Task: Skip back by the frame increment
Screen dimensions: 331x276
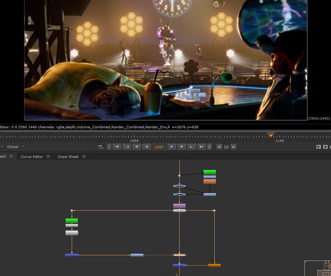Action: 219,147
